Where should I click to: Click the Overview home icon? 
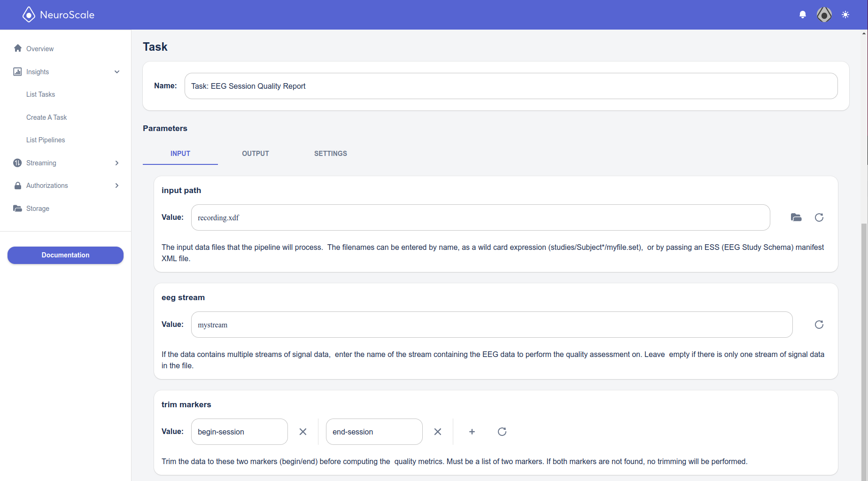(x=18, y=48)
